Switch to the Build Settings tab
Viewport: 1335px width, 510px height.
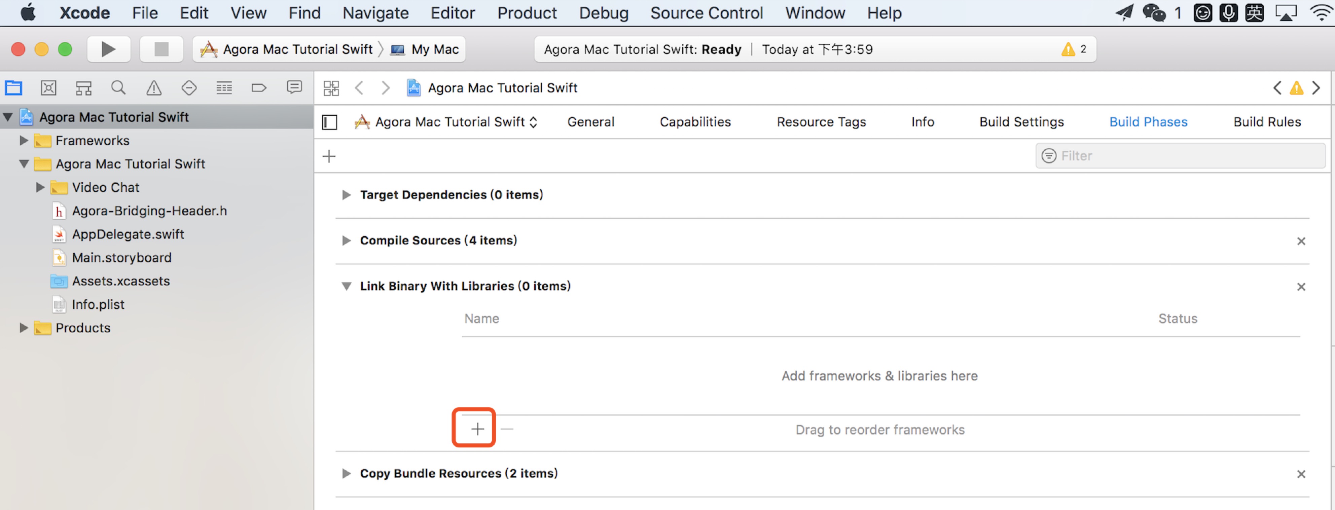point(1021,122)
